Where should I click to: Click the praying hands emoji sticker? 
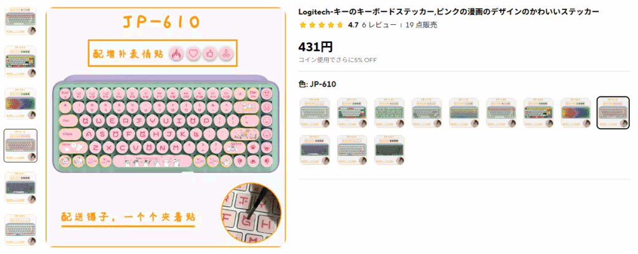tap(226, 54)
